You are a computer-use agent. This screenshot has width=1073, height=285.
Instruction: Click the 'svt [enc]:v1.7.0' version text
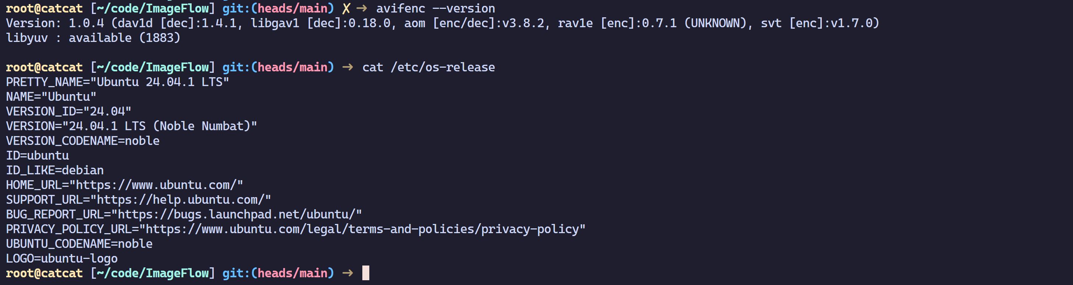pos(820,23)
